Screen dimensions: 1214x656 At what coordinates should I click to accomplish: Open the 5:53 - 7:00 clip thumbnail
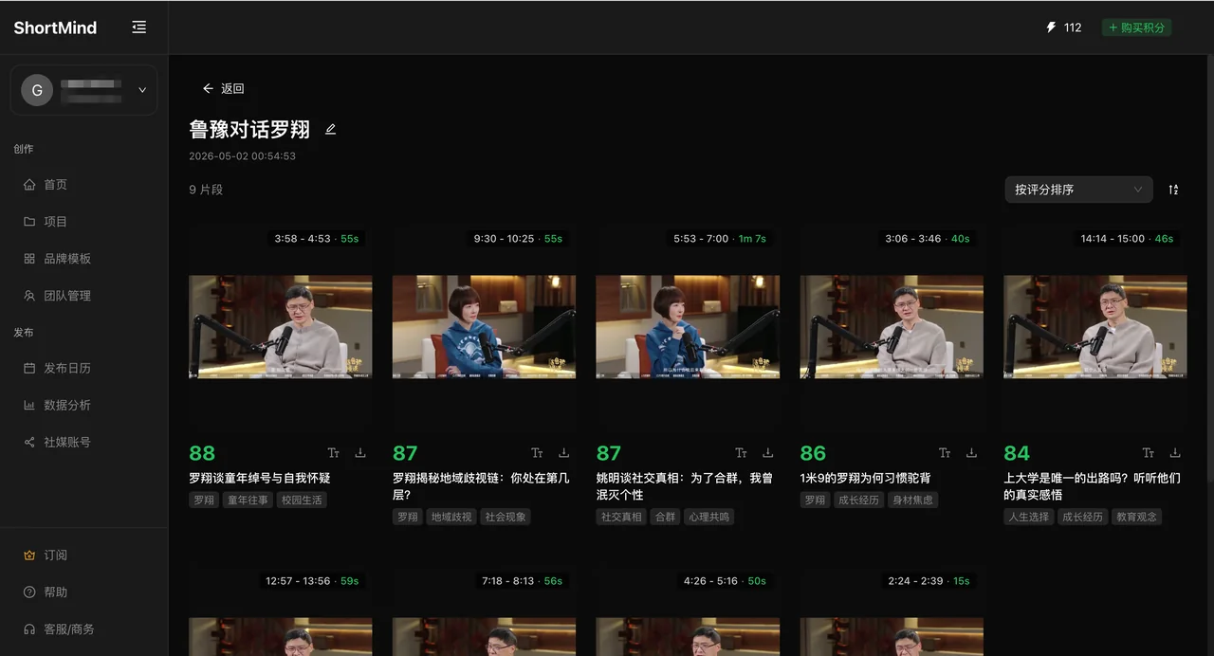click(x=688, y=327)
